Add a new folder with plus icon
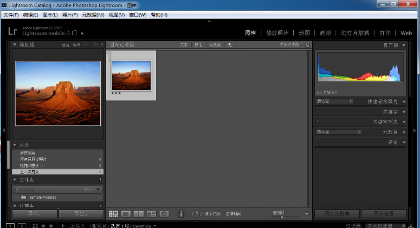420x228 pixels. (x=100, y=180)
